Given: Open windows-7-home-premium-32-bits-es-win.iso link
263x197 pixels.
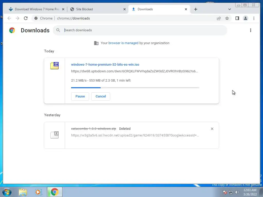Looking at the screenshot, I should (105, 64).
